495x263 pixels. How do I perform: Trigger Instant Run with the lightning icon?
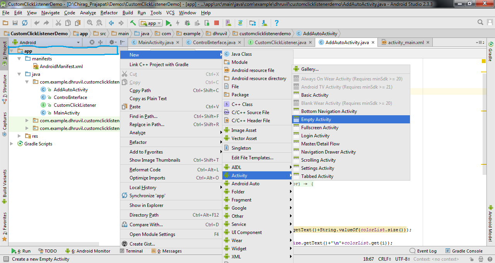(x=178, y=23)
